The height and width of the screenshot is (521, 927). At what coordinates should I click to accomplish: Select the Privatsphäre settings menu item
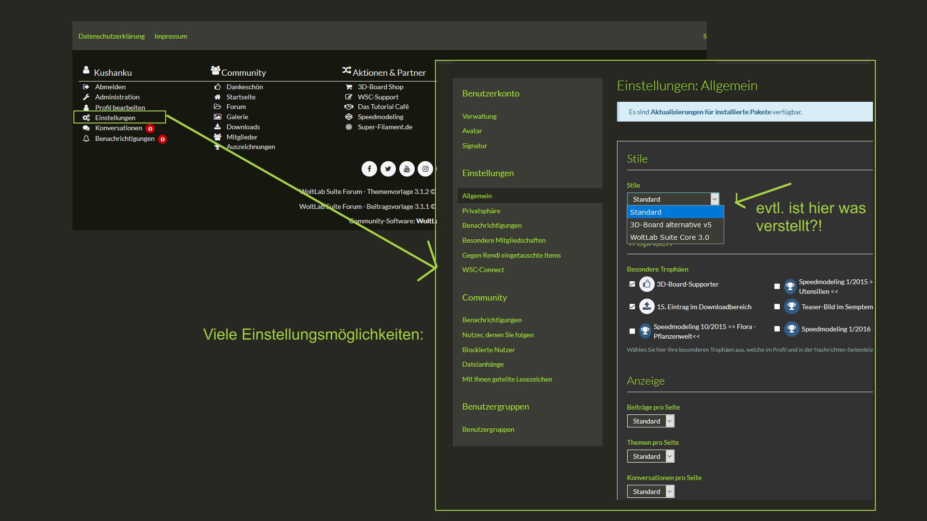coord(481,211)
